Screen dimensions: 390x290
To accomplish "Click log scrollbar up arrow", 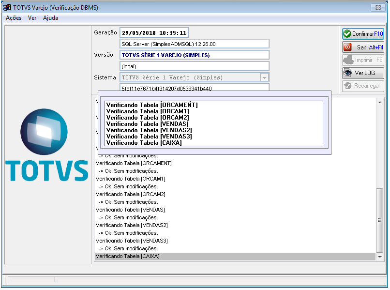I will (x=379, y=102).
